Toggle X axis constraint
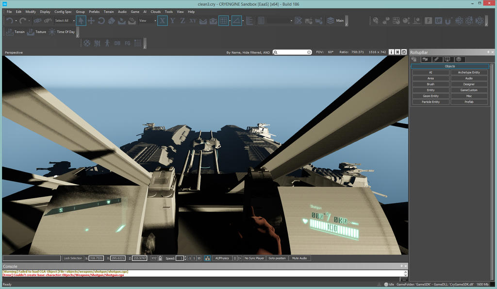Screen dimensions: 497x289 (162, 21)
